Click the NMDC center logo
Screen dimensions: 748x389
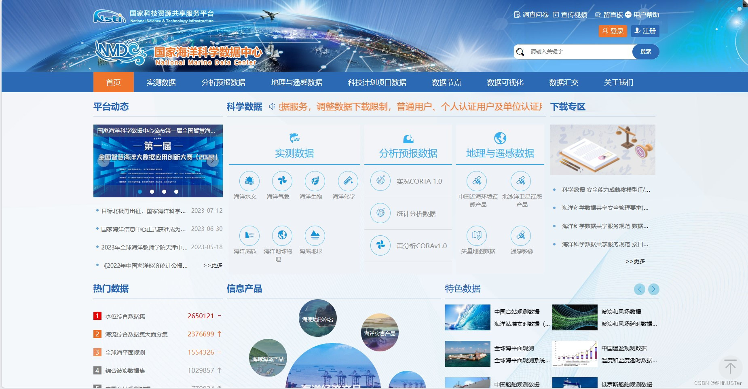point(120,52)
